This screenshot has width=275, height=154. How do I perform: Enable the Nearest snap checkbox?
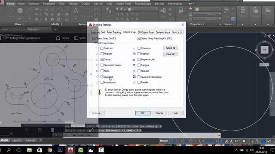(139, 71)
